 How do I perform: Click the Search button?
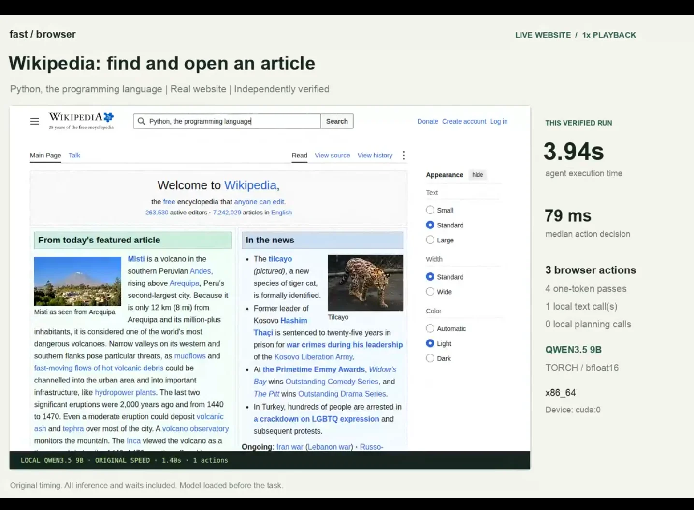tap(337, 121)
